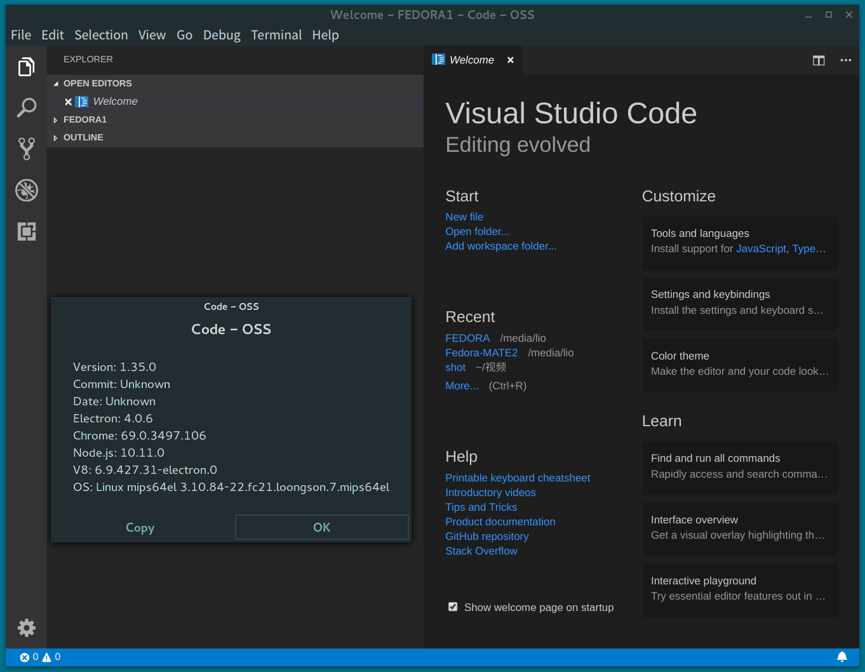Open the notifications bell in status bar
The width and height of the screenshot is (865, 672).
click(843, 657)
